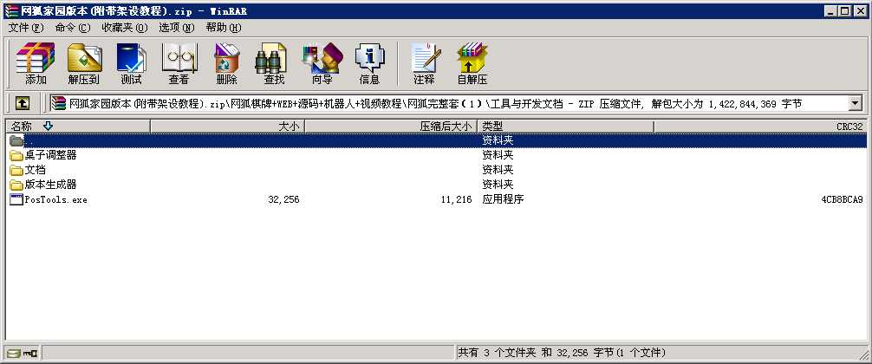Screen dimensions: 872x364
Task: Open the 文件(F) menu
Action: [x=26, y=28]
